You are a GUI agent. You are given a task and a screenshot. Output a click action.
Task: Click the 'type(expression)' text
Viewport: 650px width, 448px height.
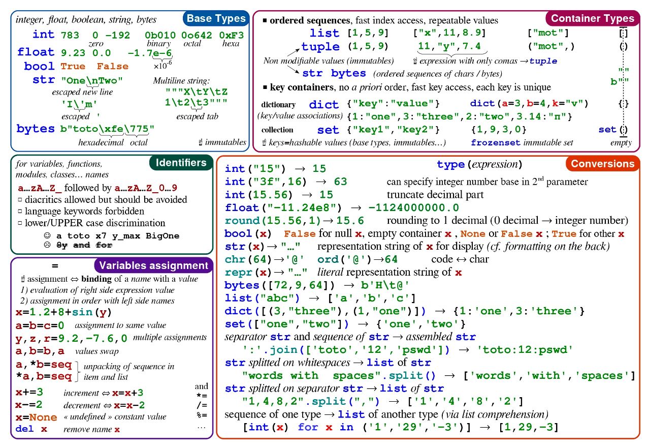[479, 165]
